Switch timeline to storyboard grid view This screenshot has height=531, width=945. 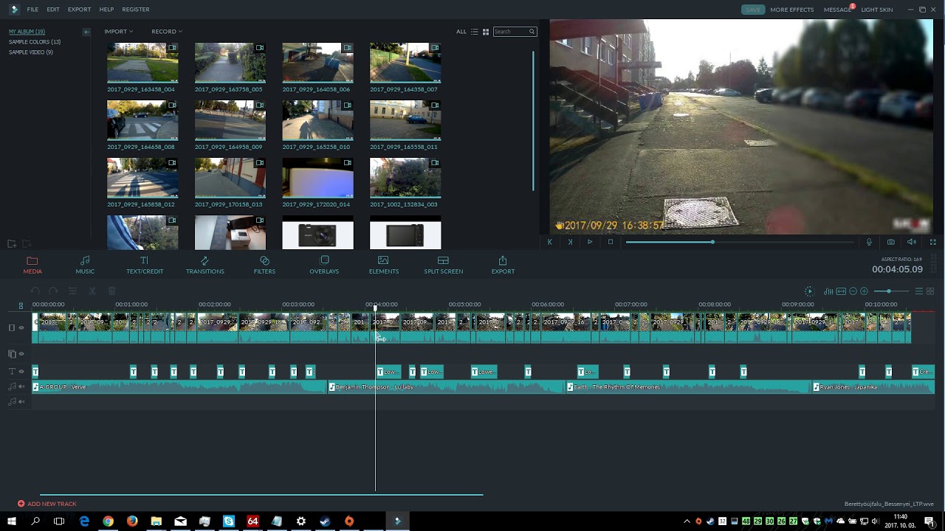[x=930, y=291]
